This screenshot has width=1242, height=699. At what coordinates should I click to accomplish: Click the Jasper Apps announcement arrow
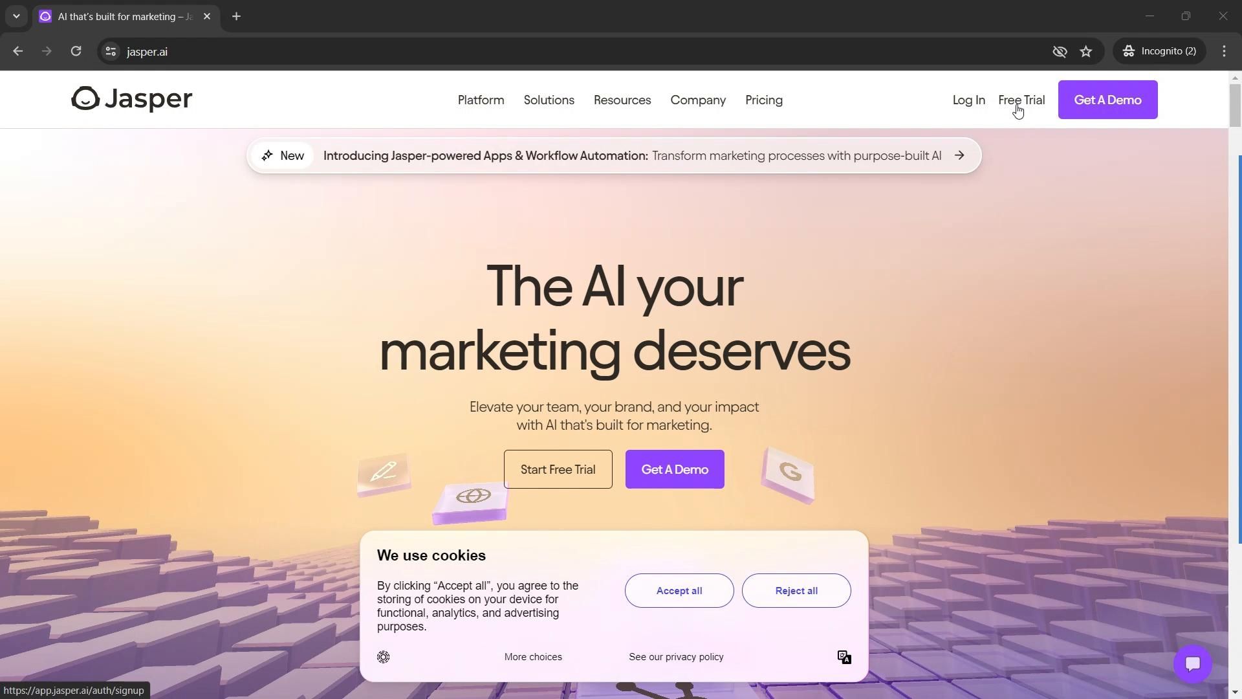click(961, 156)
